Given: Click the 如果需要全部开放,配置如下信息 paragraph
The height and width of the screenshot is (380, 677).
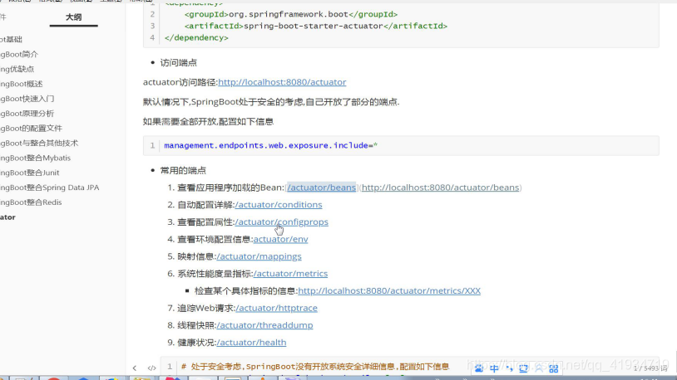Looking at the screenshot, I should click(208, 121).
